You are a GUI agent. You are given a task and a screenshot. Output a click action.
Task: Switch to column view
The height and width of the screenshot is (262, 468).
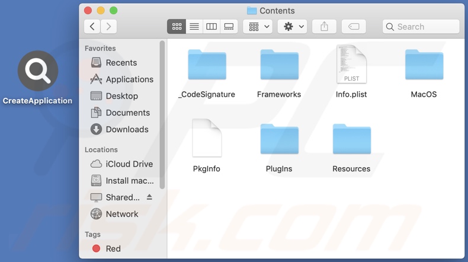[x=211, y=27]
